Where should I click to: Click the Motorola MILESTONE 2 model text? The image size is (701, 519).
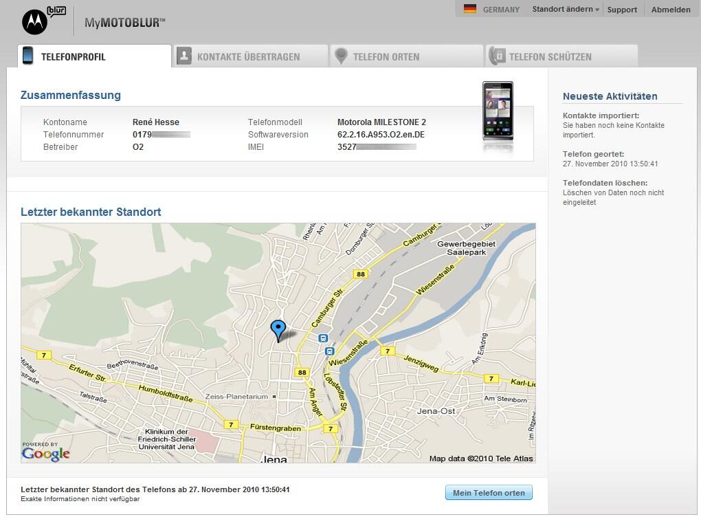point(381,122)
